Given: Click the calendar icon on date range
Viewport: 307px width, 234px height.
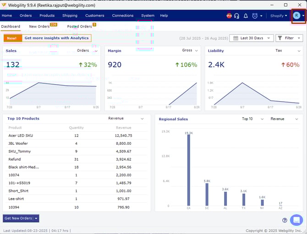Looking at the screenshot, I should pyautogui.click(x=235, y=38).
